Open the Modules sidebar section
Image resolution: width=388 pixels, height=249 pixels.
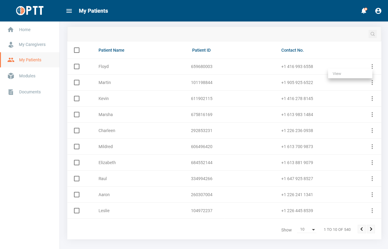(x=27, y=76)
